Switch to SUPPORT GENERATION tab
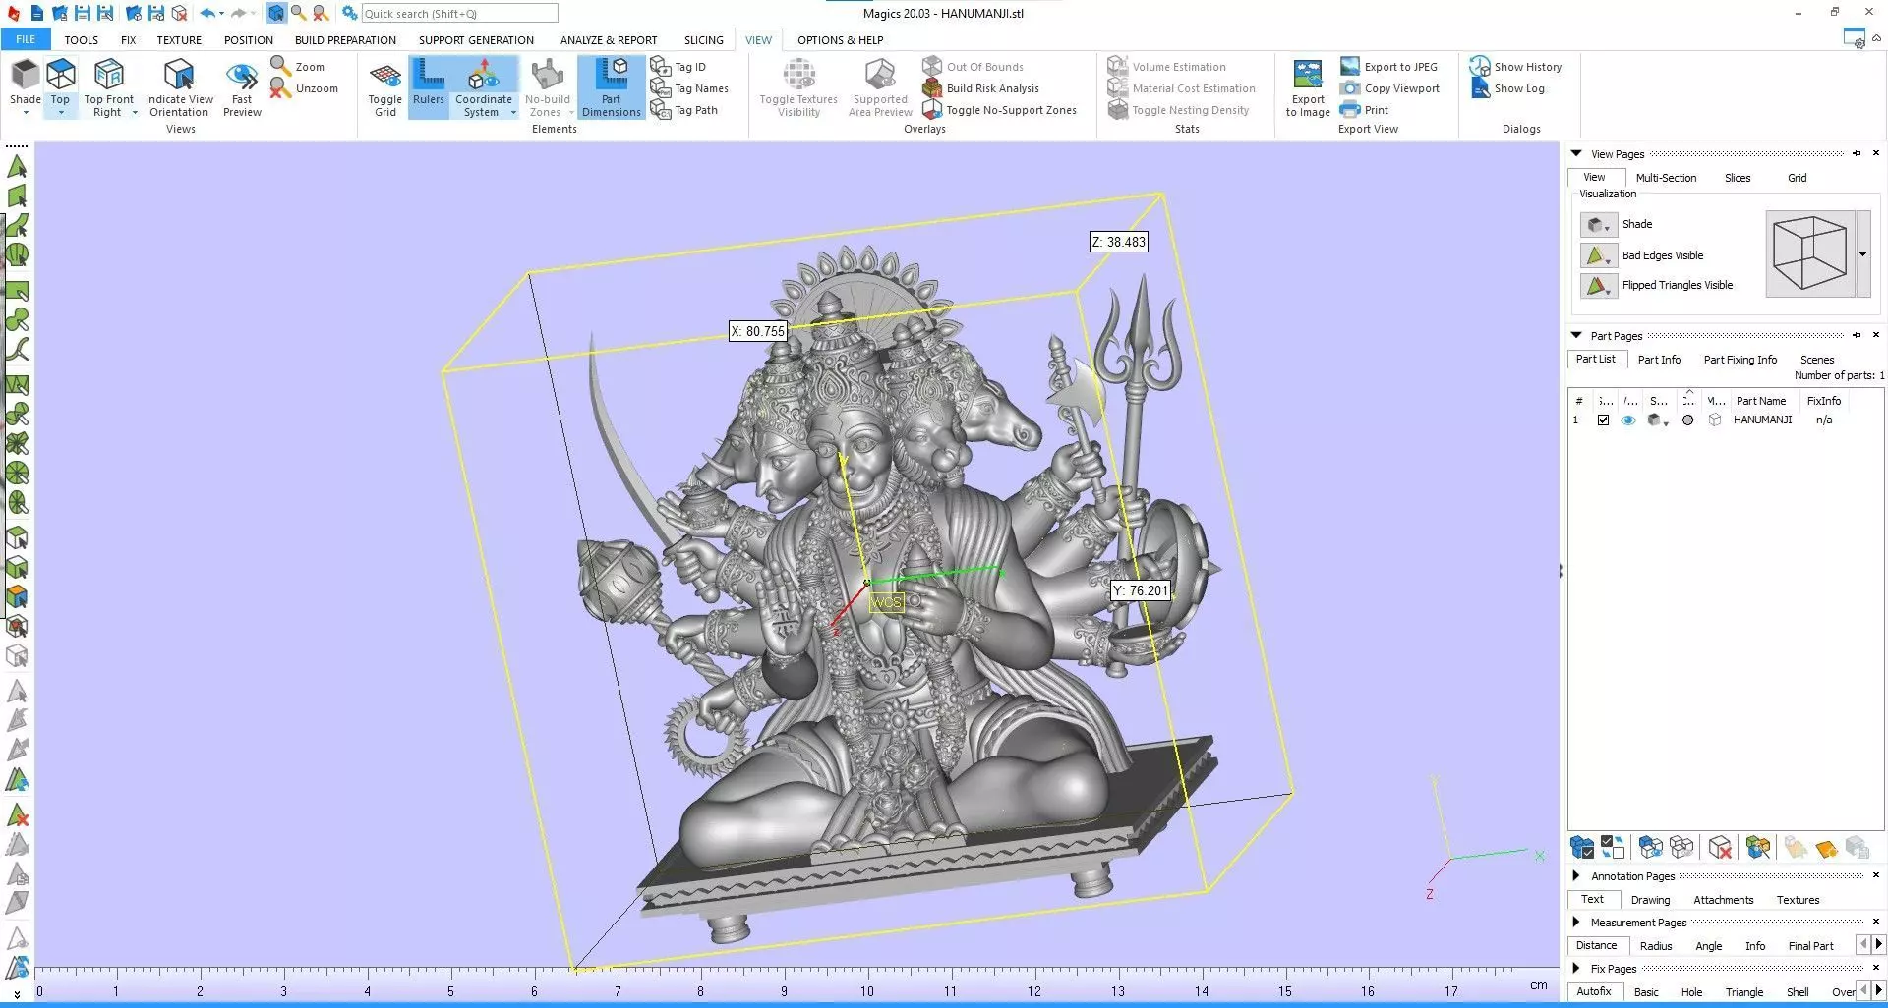This screenshot has width=1888, height=1008. point(476,40)
